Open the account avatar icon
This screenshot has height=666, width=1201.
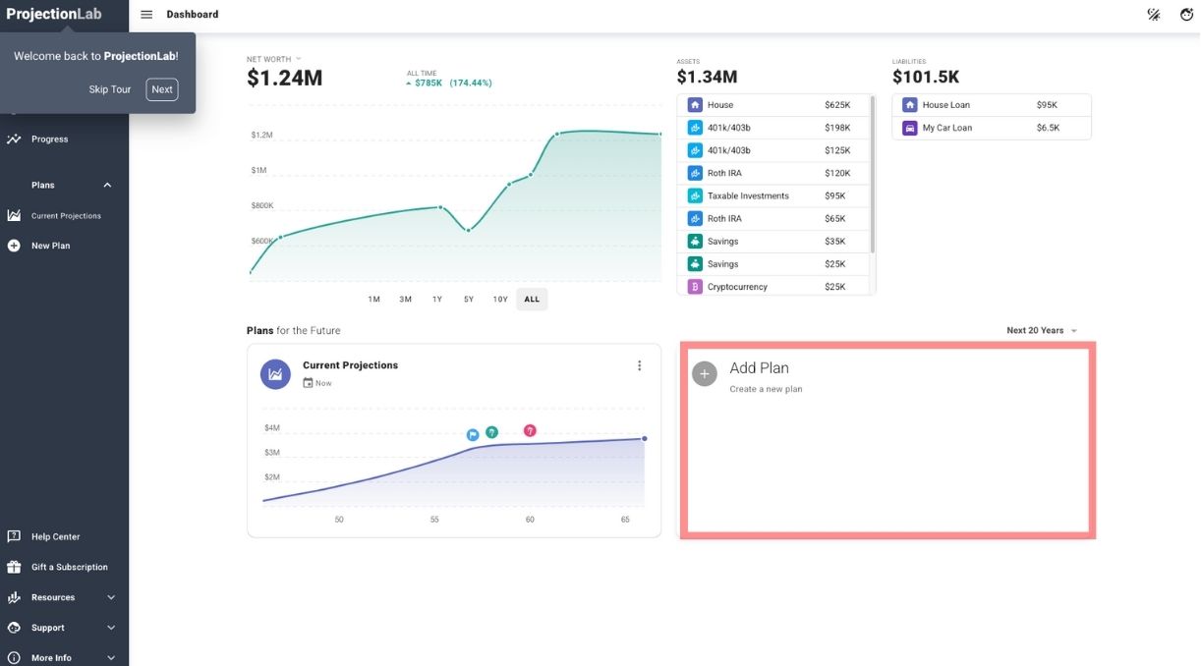(1185, 15)
